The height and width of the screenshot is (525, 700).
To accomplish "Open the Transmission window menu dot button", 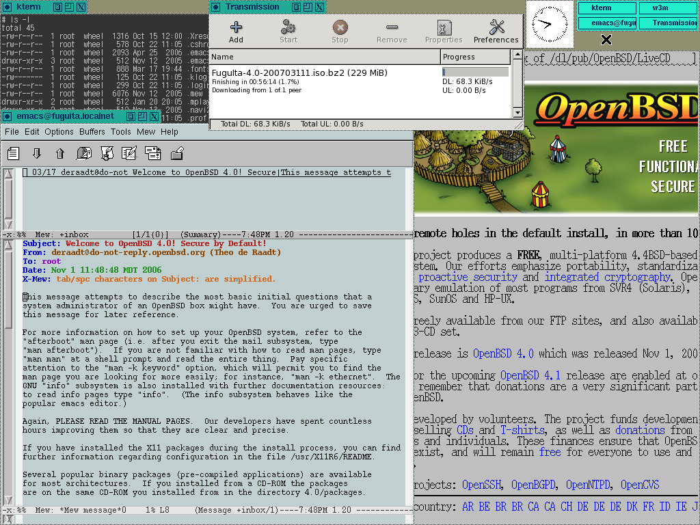I will (216, 7).
